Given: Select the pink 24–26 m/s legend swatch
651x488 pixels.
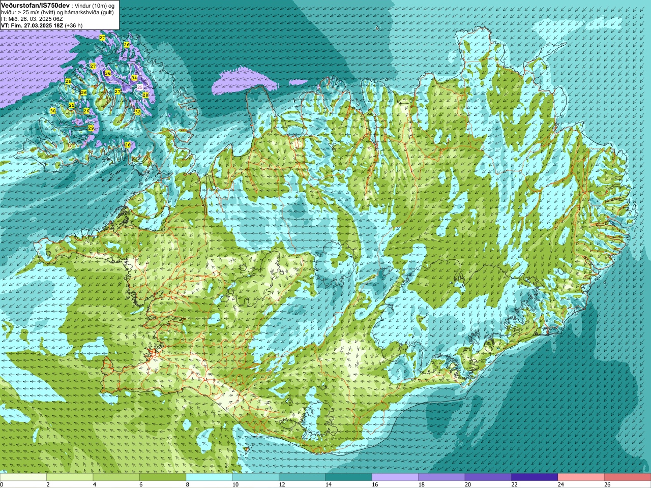Looking at the screenshot, I should coord(581,477).
